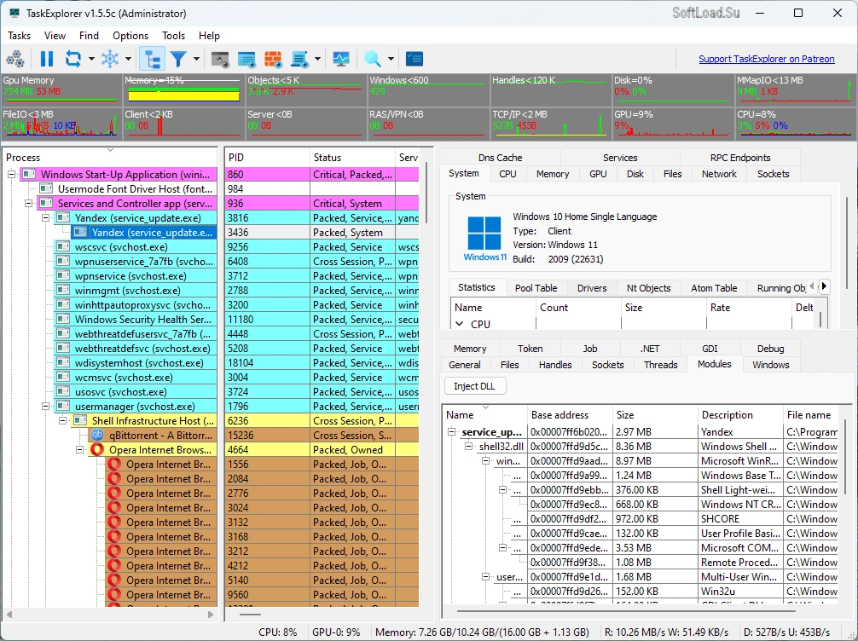Open the Options menu

[130, 36]
